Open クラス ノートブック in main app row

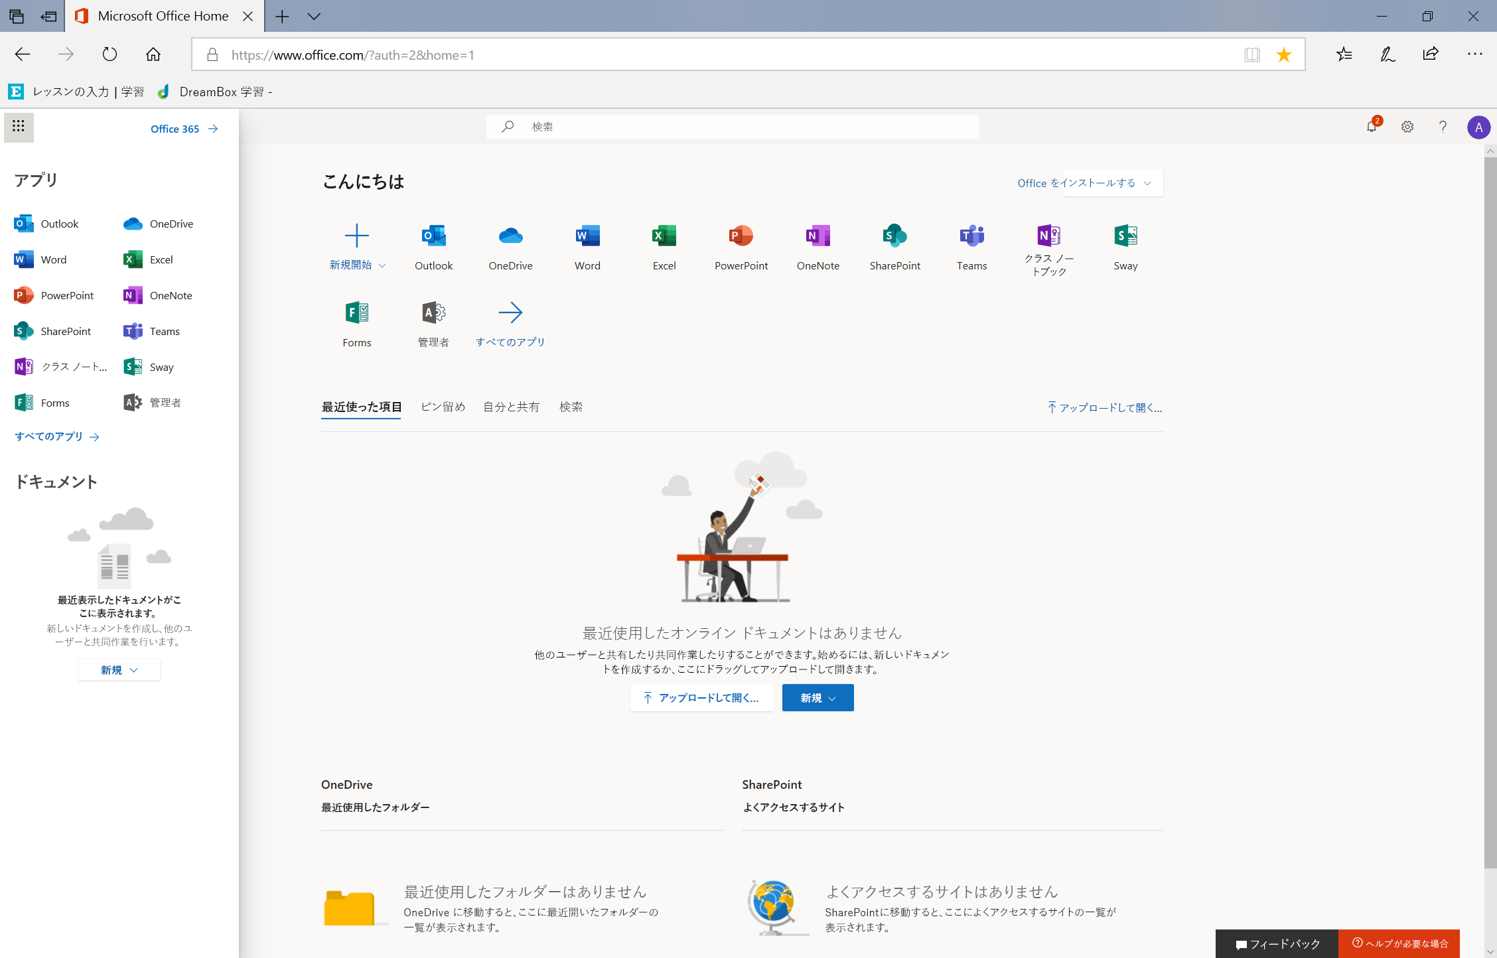click(x=1049, y=249)
